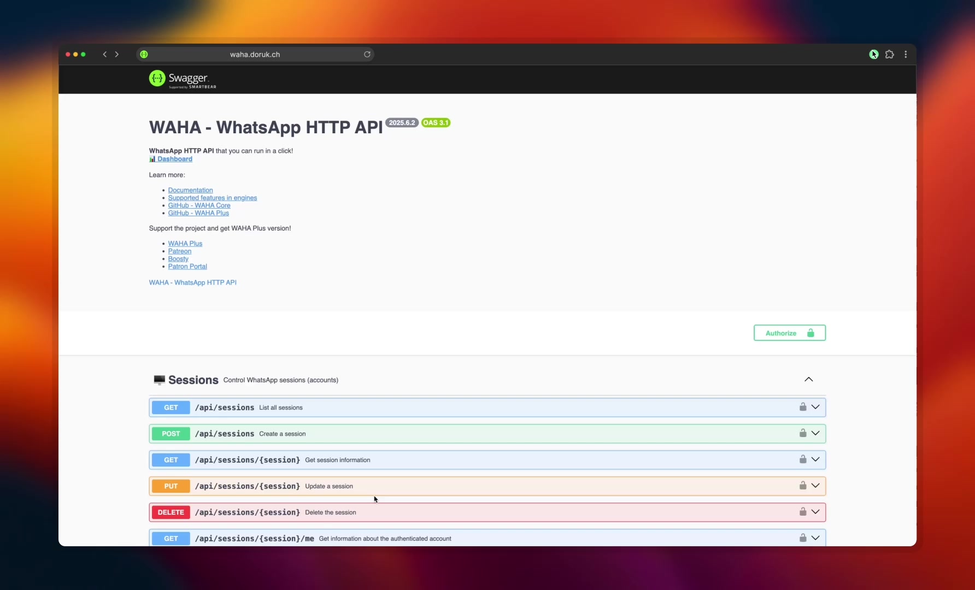Click GET badge for Get session information
975x590 pixels.
tap(171, 460)
